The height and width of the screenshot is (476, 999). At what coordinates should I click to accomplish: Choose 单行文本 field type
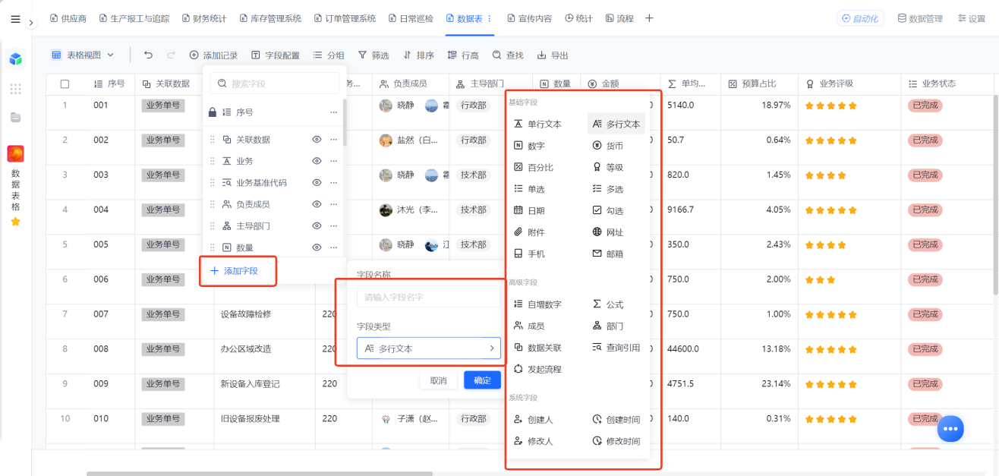click(x=538, y=124)
